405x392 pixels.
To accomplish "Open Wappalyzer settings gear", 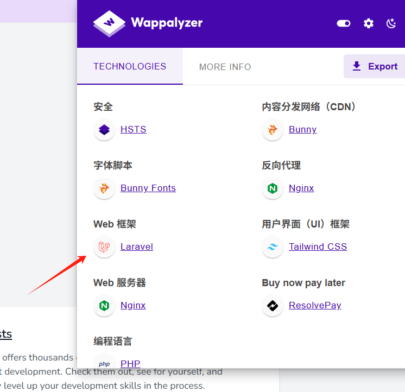I will 368,23.
